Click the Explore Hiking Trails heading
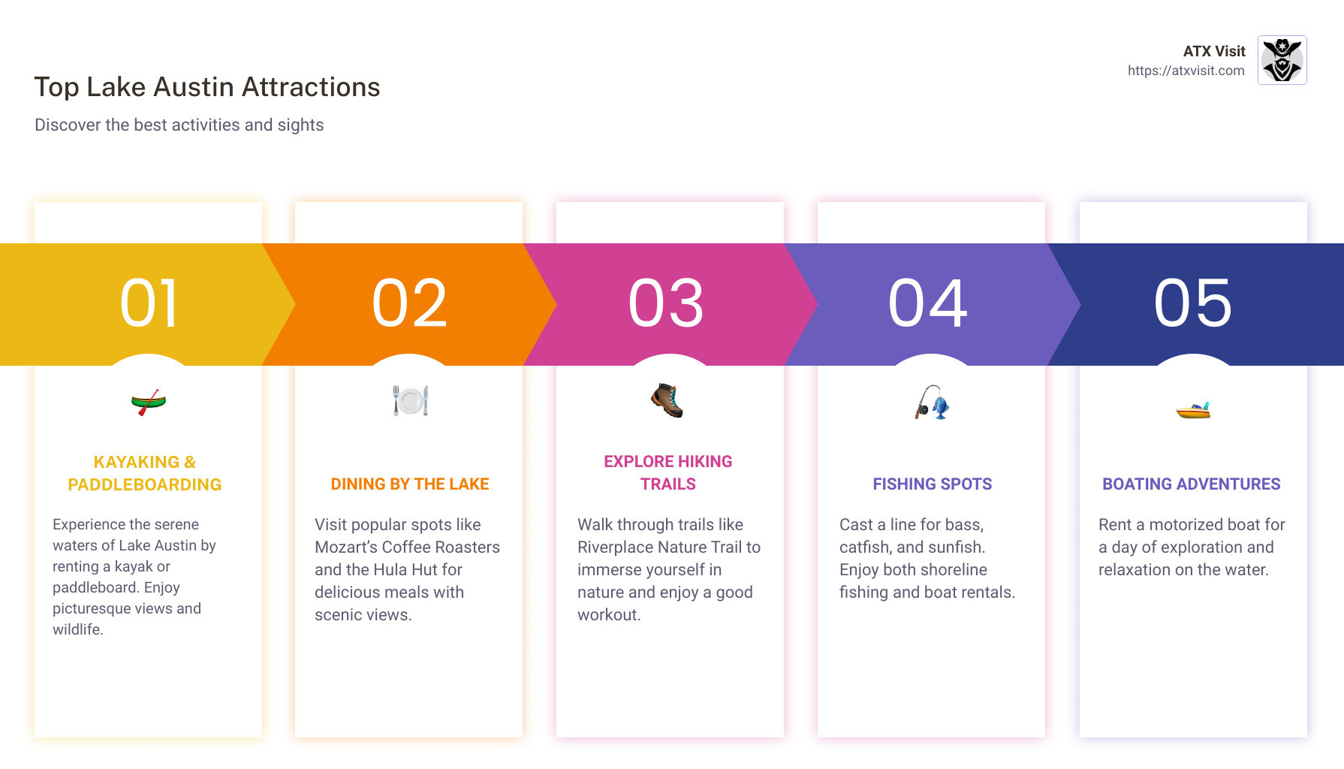Viewport: 1344px width, 769px height. [668, 472]
